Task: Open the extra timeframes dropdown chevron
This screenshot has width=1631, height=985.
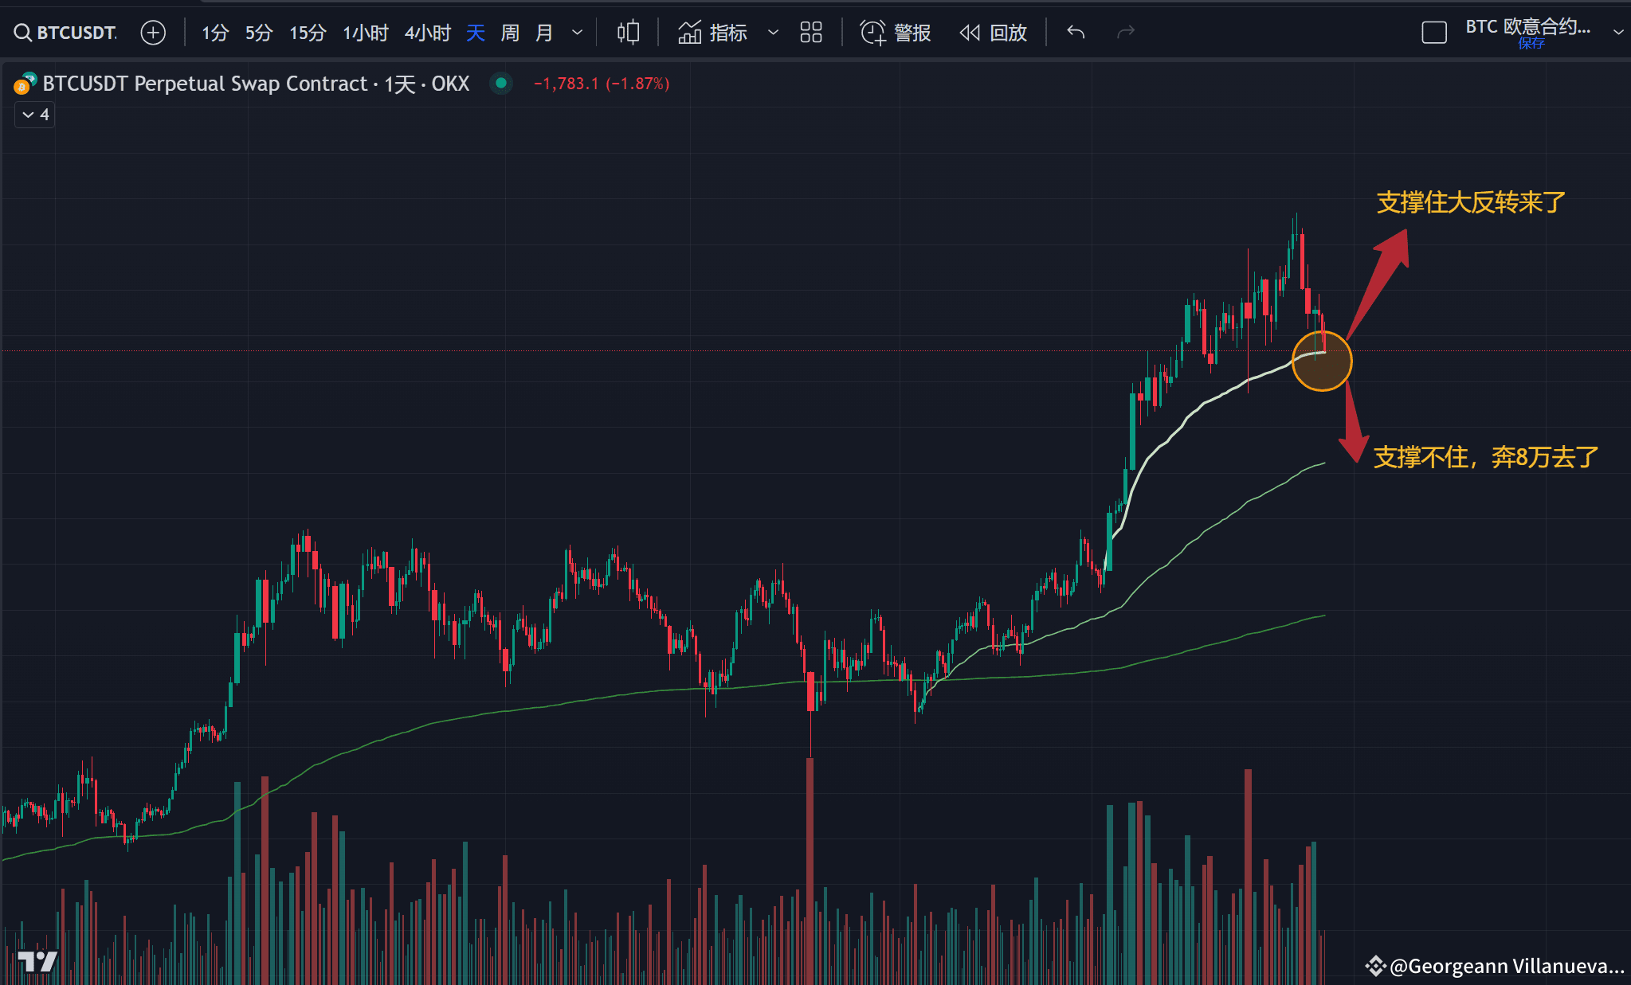Action: click(577, 33)
